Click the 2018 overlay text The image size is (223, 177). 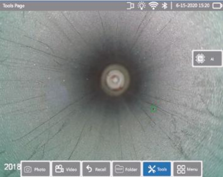coord(13,167)
